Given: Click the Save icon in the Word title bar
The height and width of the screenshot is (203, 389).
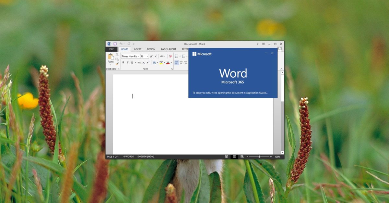Looking at the screenshot, I should point(115,44).
